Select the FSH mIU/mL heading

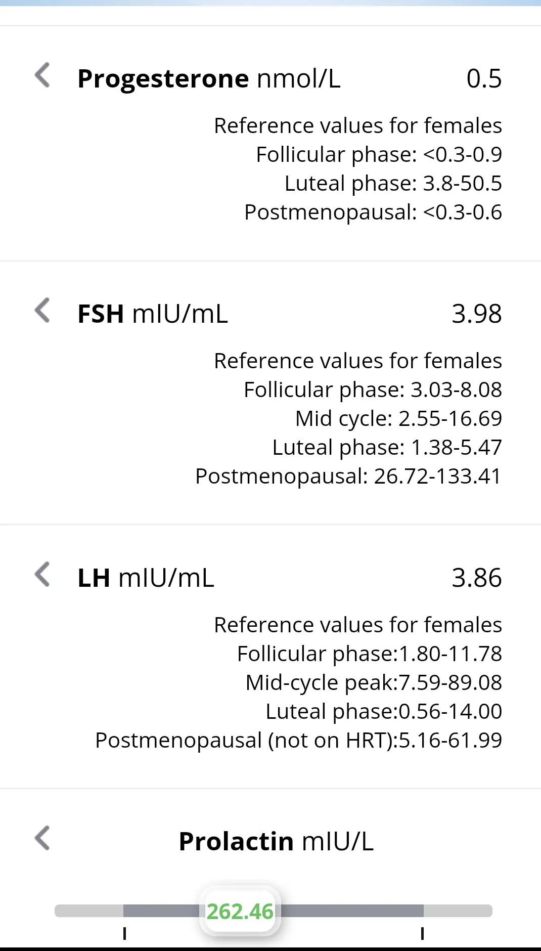(x=153, y=314)
